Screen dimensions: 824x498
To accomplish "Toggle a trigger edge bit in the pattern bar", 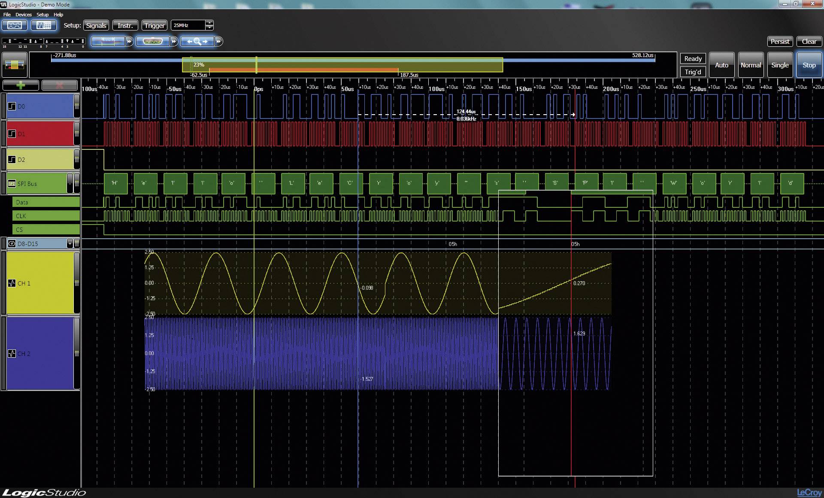I will coord(10,41).
